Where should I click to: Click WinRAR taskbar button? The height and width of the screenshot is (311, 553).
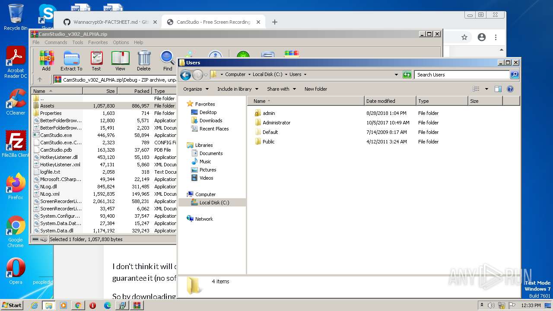point(137,305)
